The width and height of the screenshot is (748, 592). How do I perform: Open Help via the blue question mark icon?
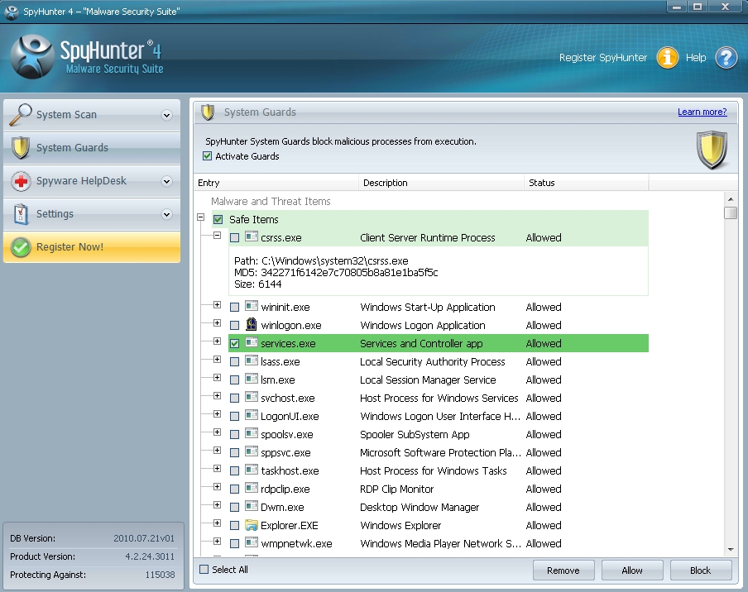(726, 58)
